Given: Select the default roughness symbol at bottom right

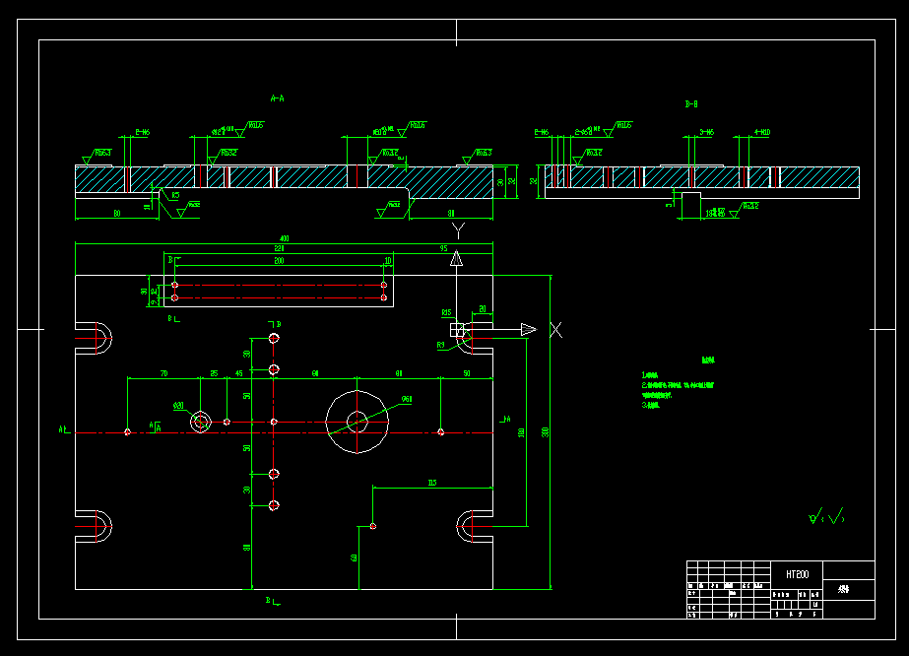Looking at the screenshot, I should click(x=826, y=515).
